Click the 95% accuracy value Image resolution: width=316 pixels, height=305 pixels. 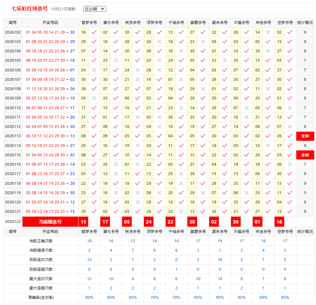click(x=220, y=297)
